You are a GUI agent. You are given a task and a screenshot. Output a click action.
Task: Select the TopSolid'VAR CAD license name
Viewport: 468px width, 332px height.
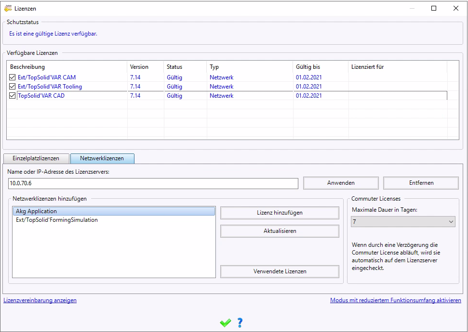tap(41, 96)
